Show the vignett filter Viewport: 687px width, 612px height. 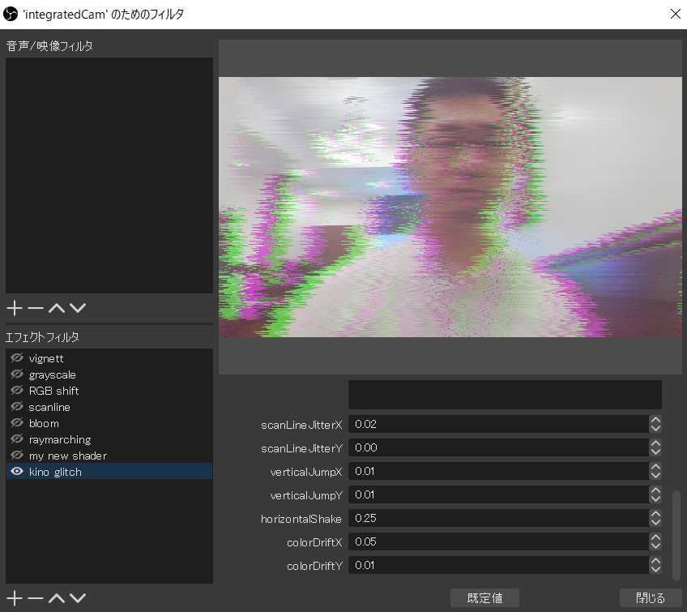tap(16, 357)
